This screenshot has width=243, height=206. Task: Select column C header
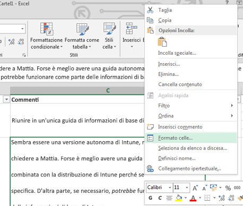(x=77, y=90)
